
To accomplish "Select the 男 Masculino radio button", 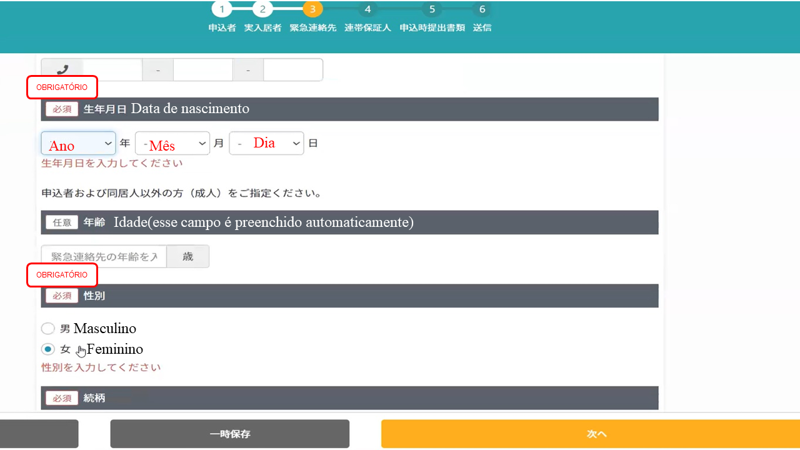I will (x=48, y=329).
